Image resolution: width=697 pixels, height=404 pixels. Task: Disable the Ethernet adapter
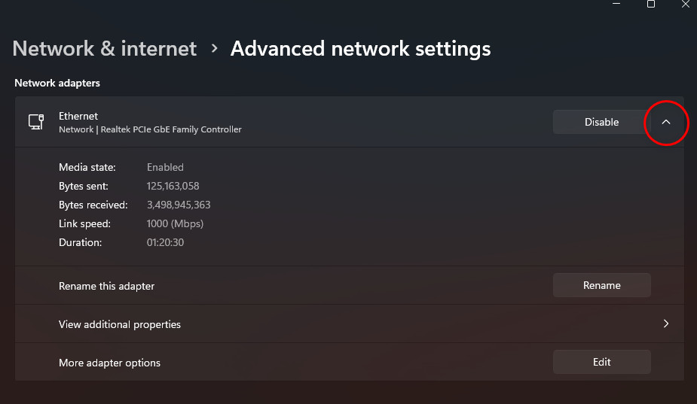pos(601,122)
